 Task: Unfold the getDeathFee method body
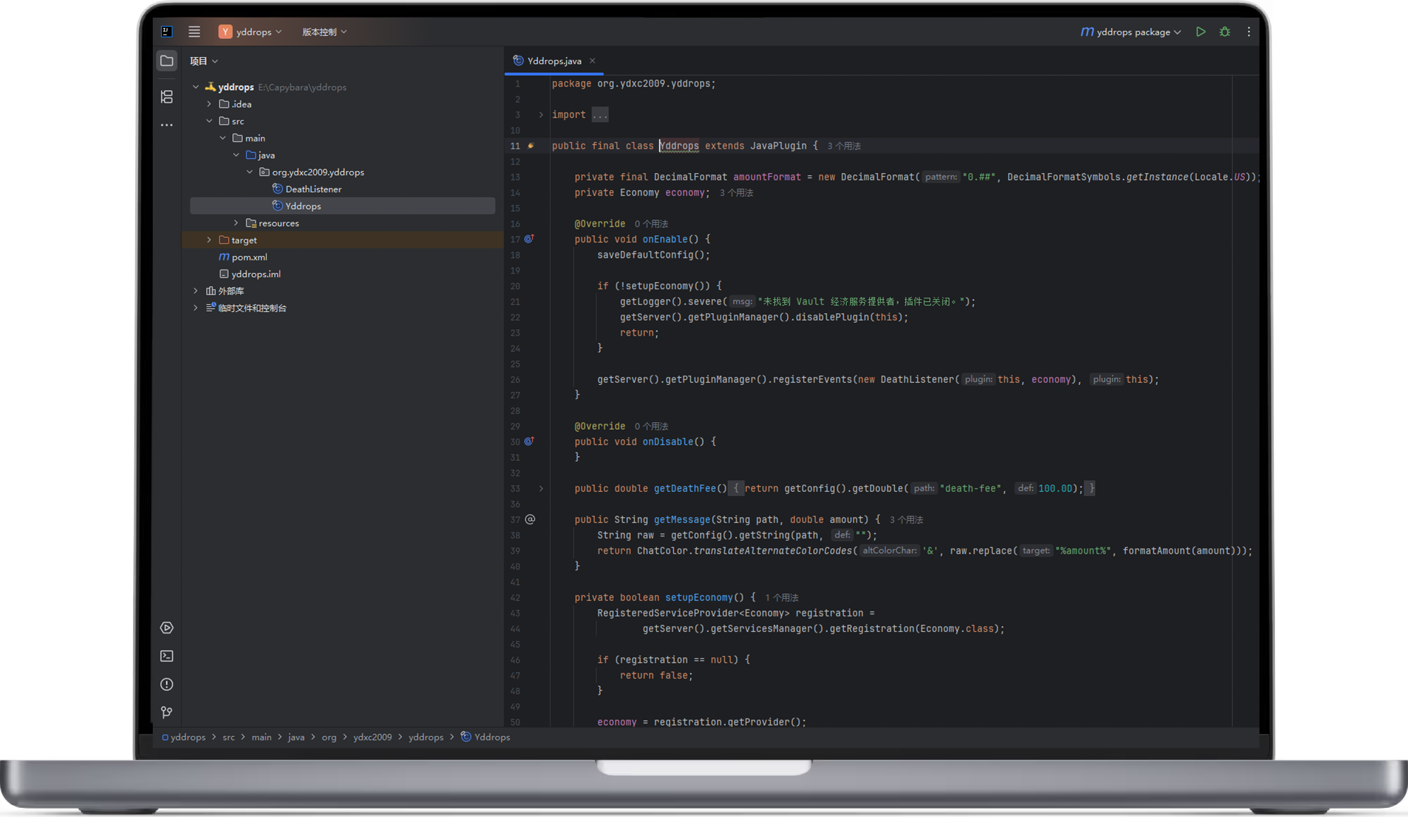(541, 488)
